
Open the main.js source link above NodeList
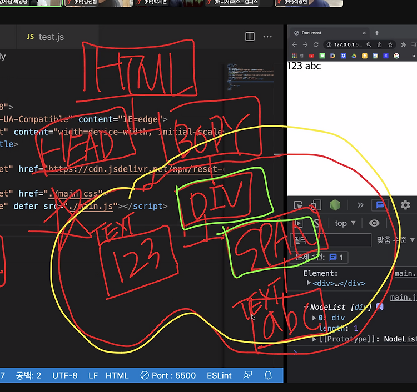click(403, 298)
